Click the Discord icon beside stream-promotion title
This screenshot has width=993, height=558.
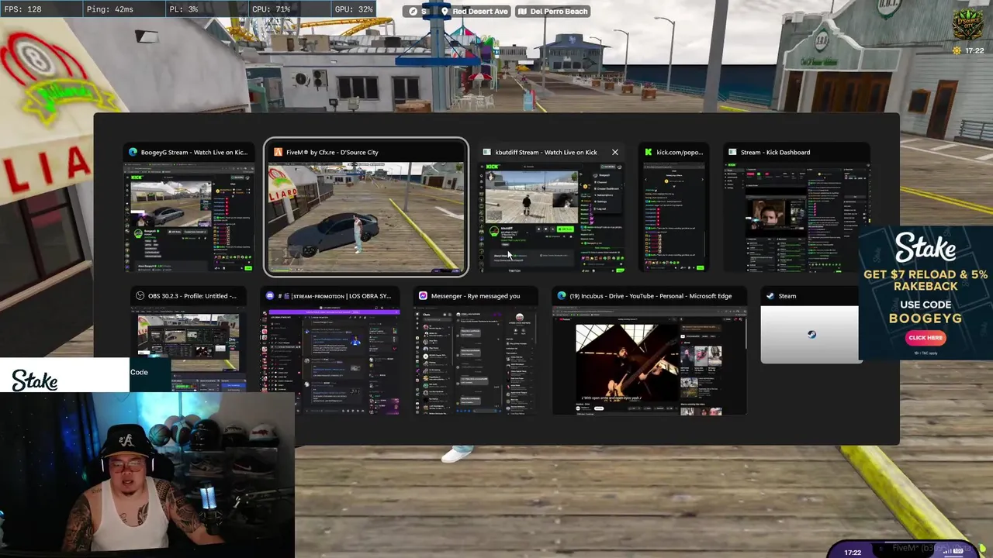[x=270, y=296]
